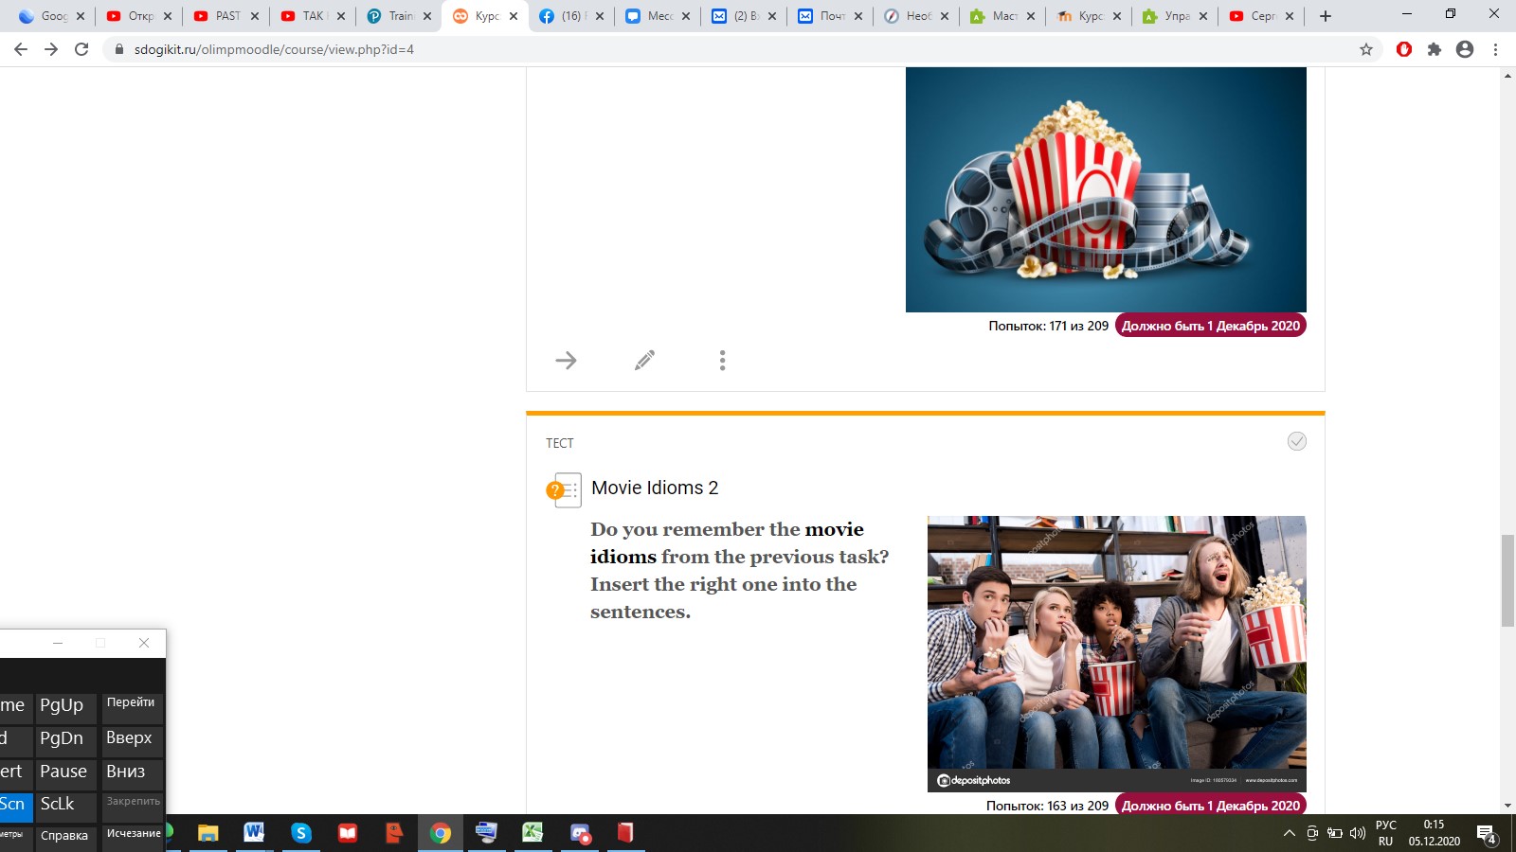Screen dimensions: 1516x852
Task: Bookmark this page with the star
Action: click(x=1366, y=49)
